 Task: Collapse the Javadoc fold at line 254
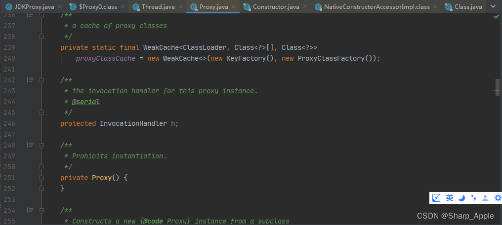pos(42,210)
